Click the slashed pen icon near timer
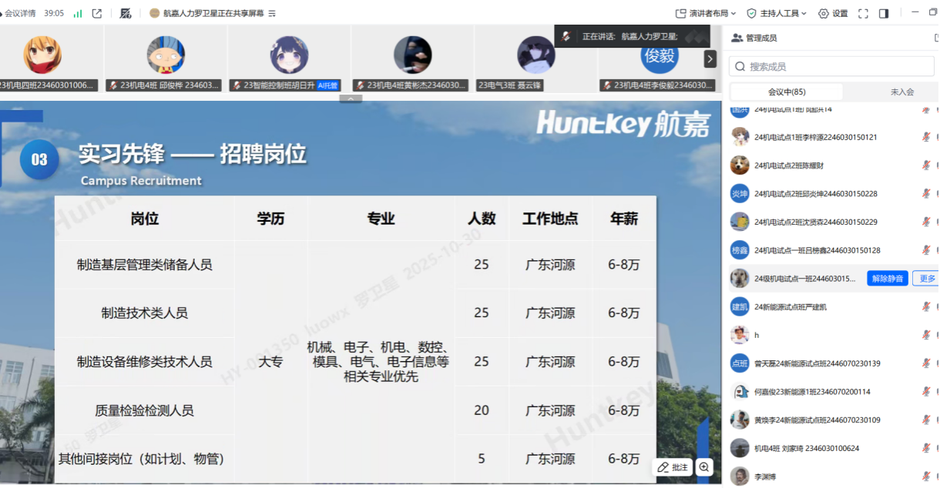The width and height of the screenshot is (940, 488). tap(126, 13)
